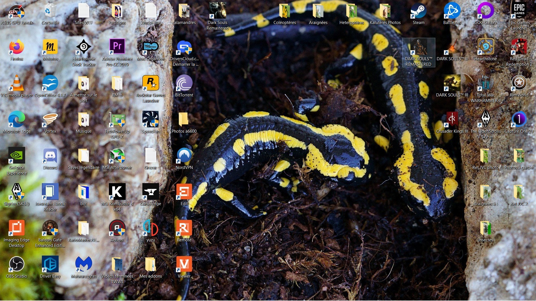Image resolution: width=536 pixels, height=301 pixels.
Task: Select the NordVPN shortcut
Action: (x=184, y=156)
